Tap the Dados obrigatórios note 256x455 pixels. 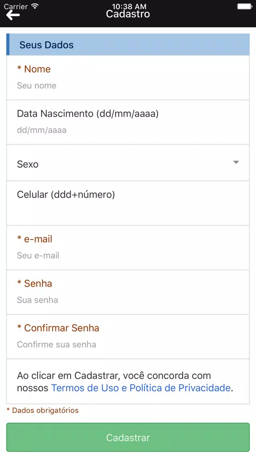42,410
